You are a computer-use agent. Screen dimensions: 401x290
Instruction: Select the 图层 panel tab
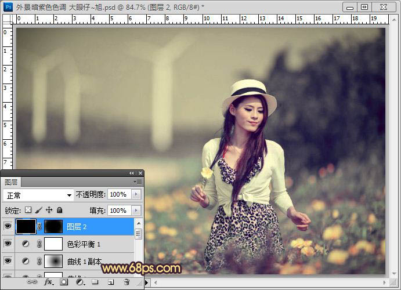[x=11, y=182]
